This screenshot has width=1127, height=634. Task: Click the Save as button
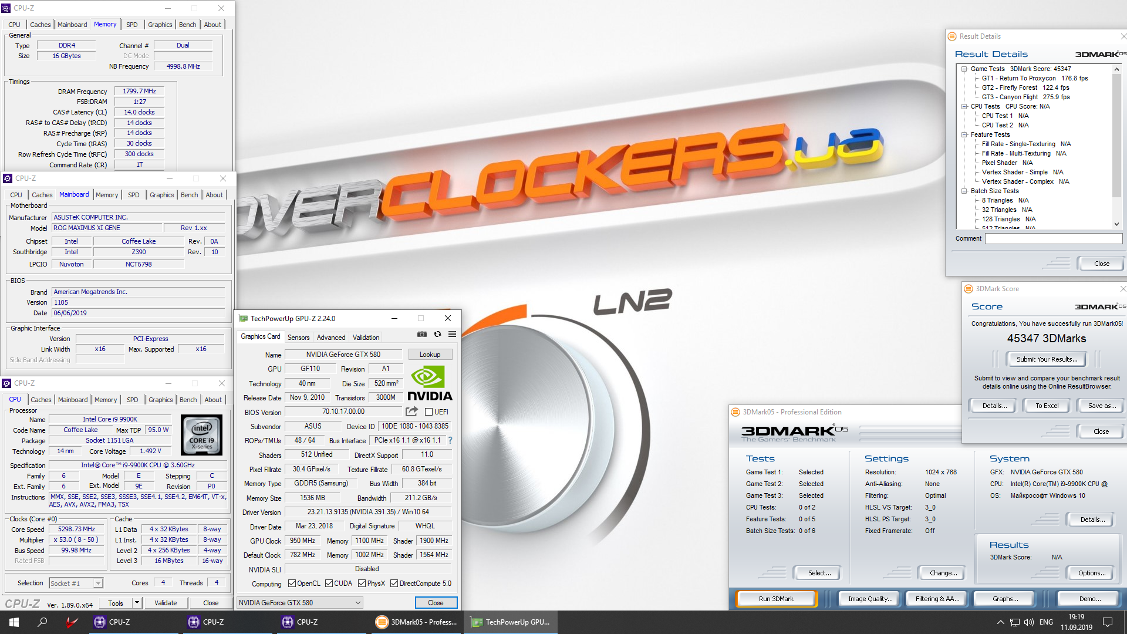pos(1102,406)
